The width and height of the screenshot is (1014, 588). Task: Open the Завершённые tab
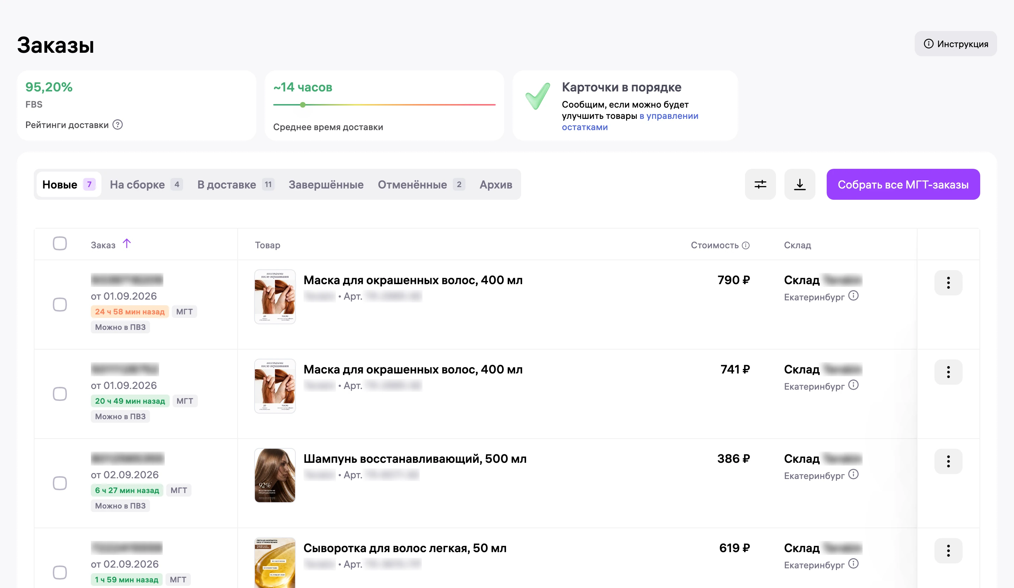326,185
